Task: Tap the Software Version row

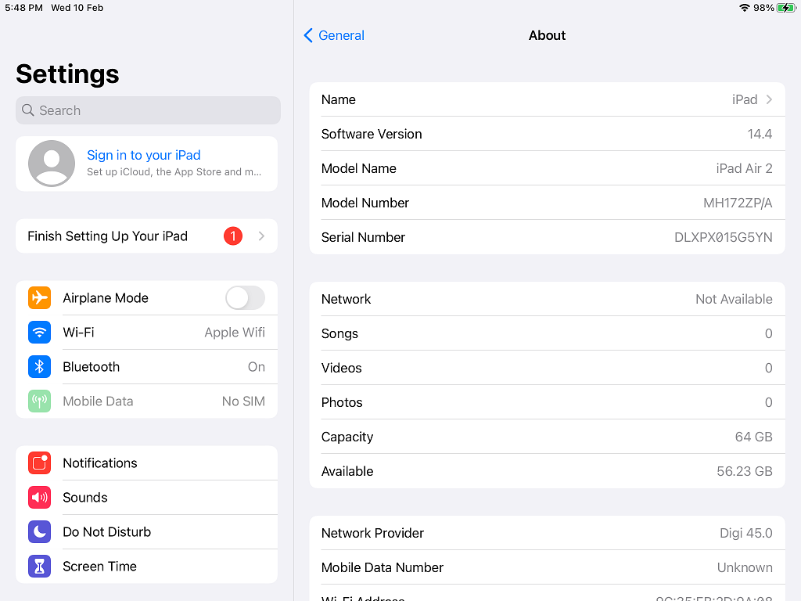Action: [547, 134]
